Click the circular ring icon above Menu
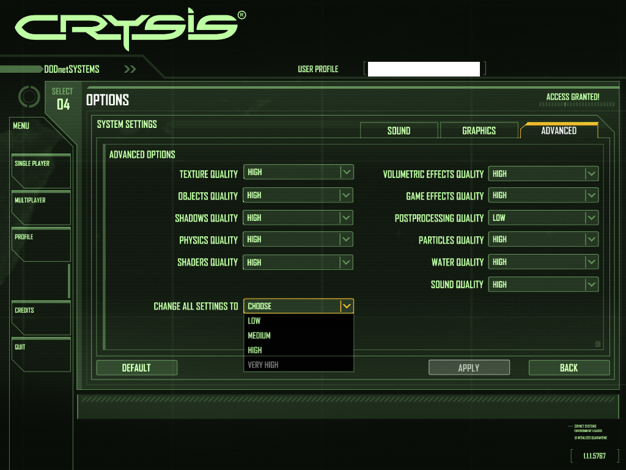626x470 pixels. pyautogui.click(x=29, y=96)
